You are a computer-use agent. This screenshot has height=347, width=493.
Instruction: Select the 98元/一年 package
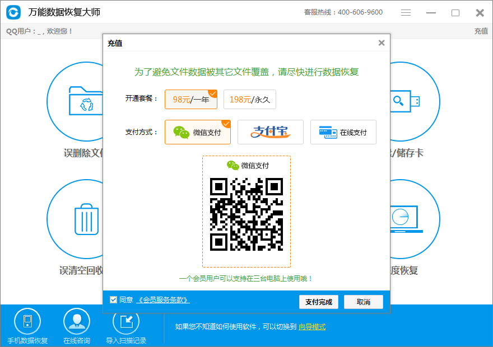click(x=191, y=100)
